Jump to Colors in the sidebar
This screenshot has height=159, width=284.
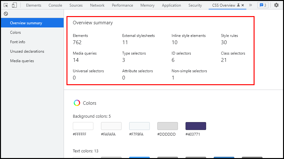32,32
